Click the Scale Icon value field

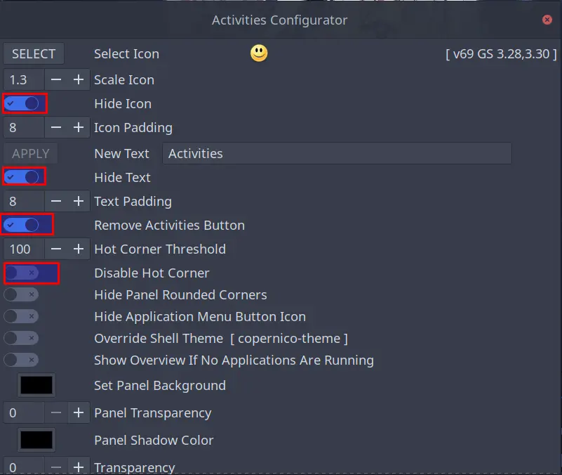pyautogui.click(x=24, y=79)
